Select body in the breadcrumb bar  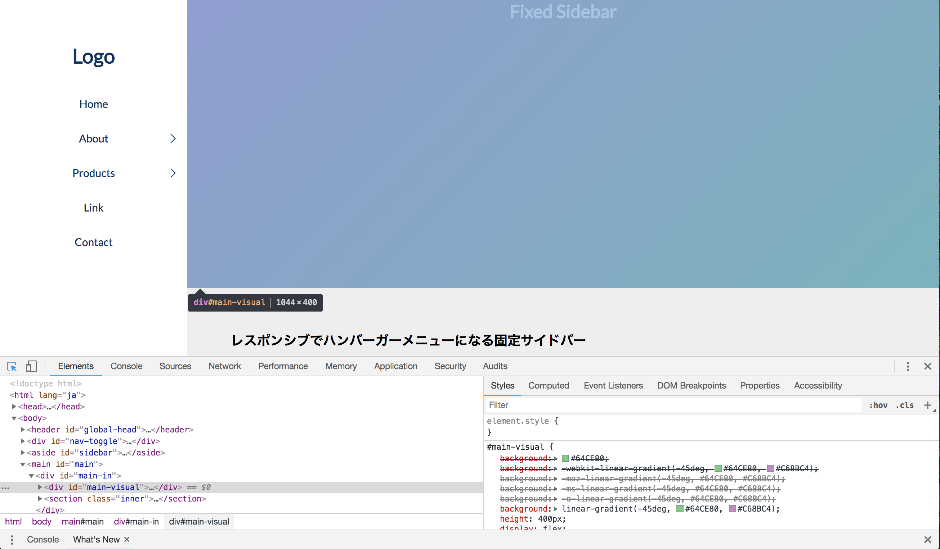click(41, 522)
